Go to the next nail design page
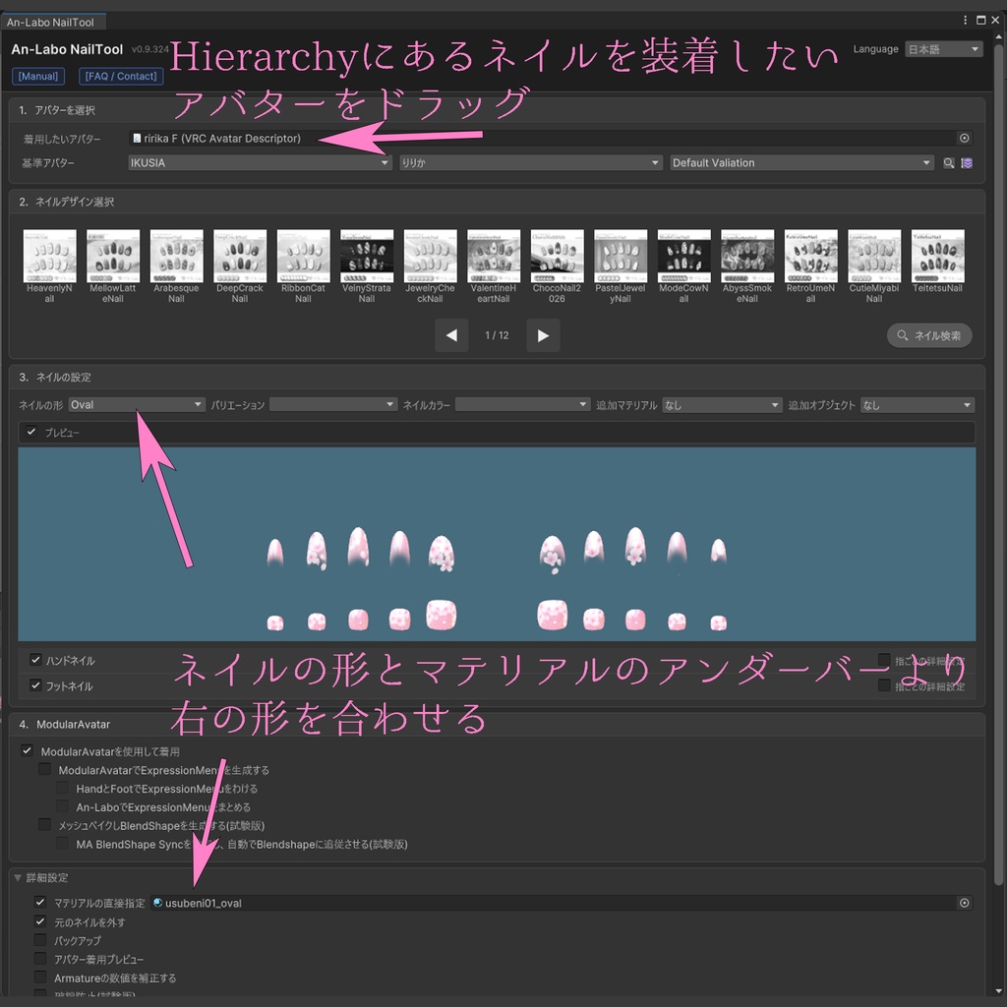 pos(543,335)
